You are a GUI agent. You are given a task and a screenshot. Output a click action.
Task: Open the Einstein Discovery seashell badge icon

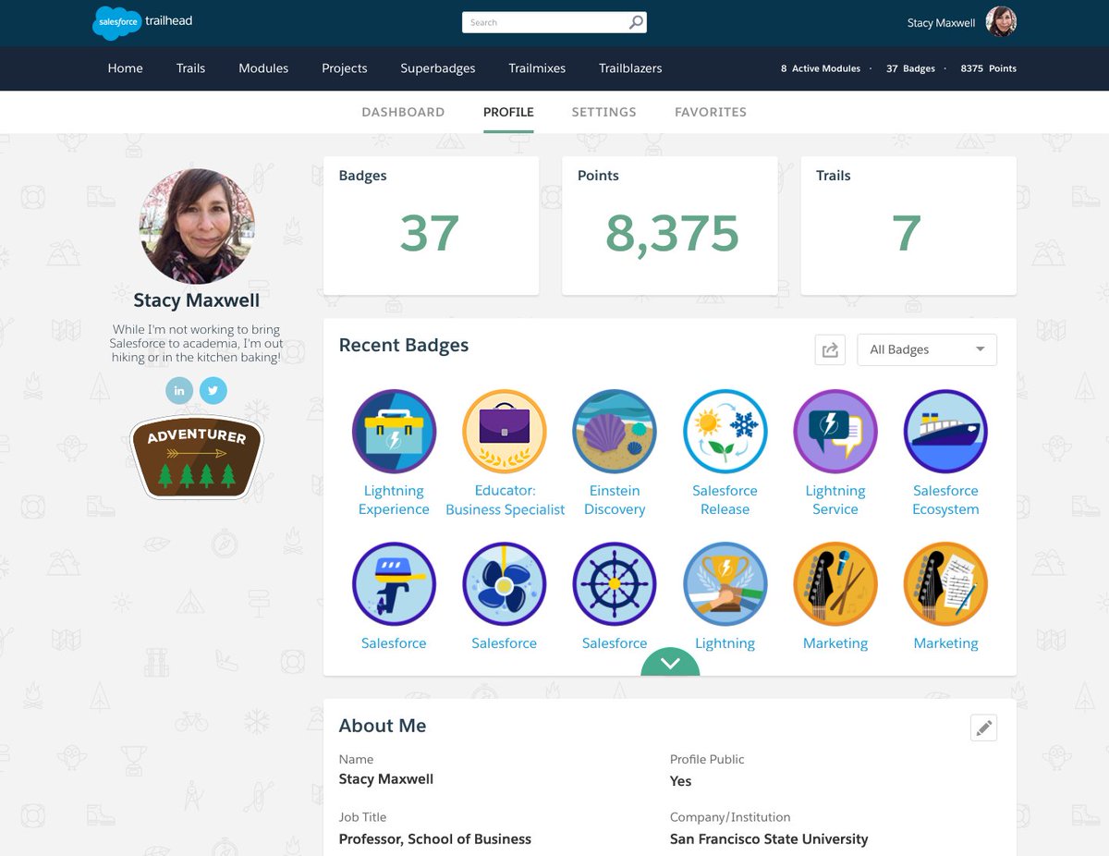coord(615,432)
